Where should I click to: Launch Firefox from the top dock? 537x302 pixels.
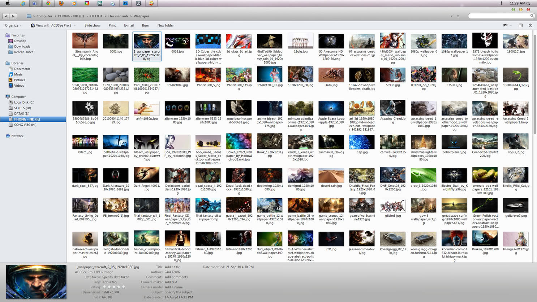pos(61,3)
